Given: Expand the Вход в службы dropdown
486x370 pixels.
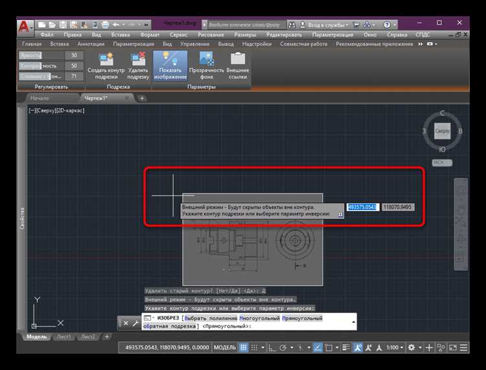Looking at the screenshot, I should point(347,25).
